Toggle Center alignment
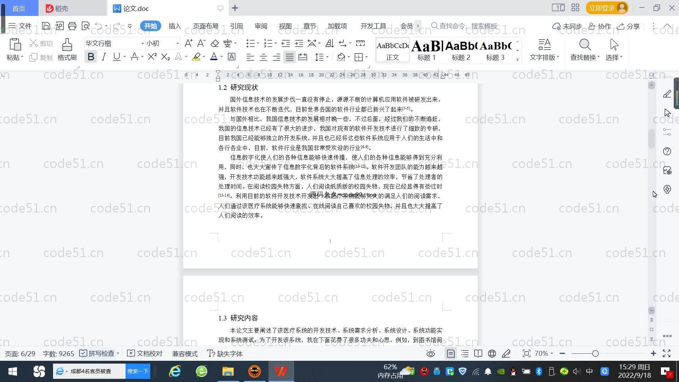Viewport: 679px width, 382px height. (x=263, y=57)
